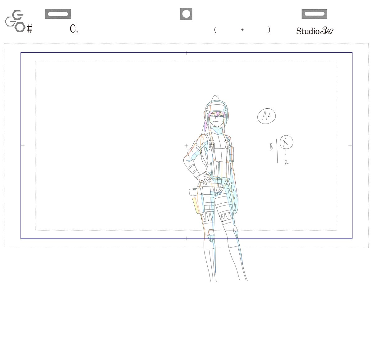
Task: Click the handwritten number 2 in the timing column
Action: click(286, 162)
